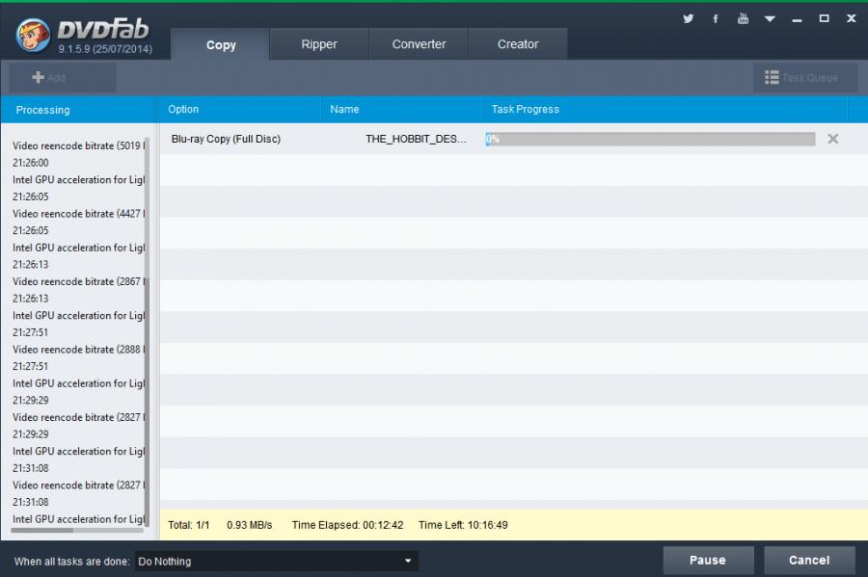
Task: Select the log timestamp 21:27:51 below Intel GPU
Action: (x=31, y=332)
